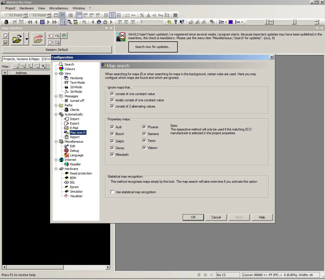Click the blue-red window icon
Viewport: 325px width, 280px height.
coord(230,22)
